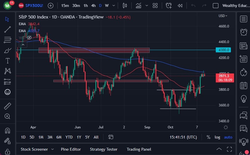
Task: Open the candlestick chart style selector
Action: coord(125,5)
